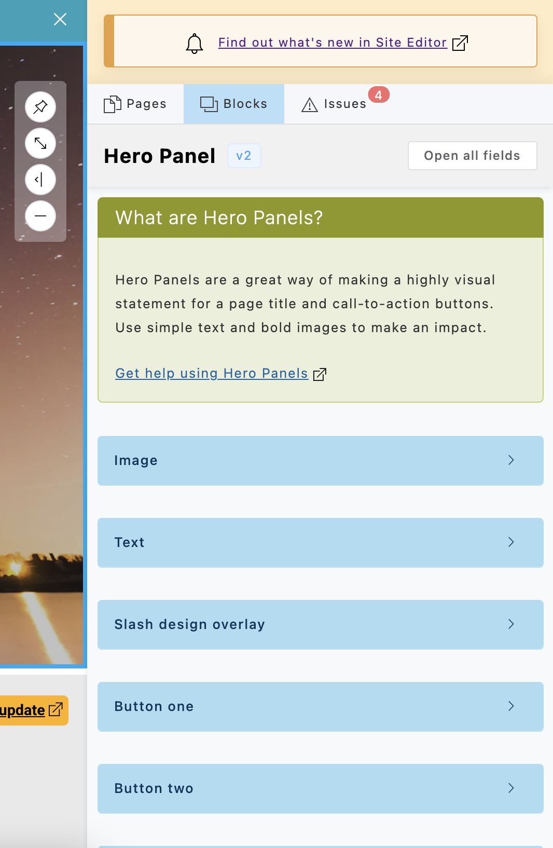Click the v2 version badge
This screenshot has height=848, width=553.
tap(244, 156)
